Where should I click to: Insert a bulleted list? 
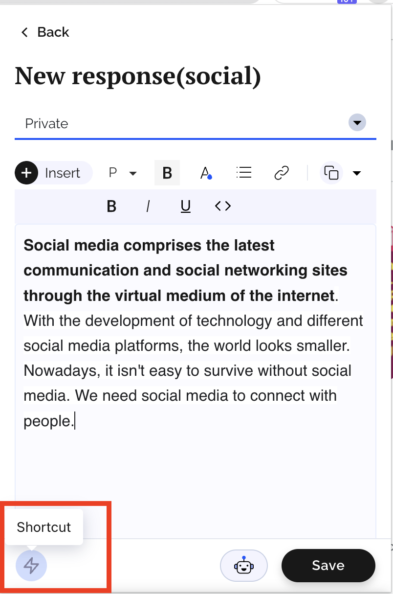(243, 173)
